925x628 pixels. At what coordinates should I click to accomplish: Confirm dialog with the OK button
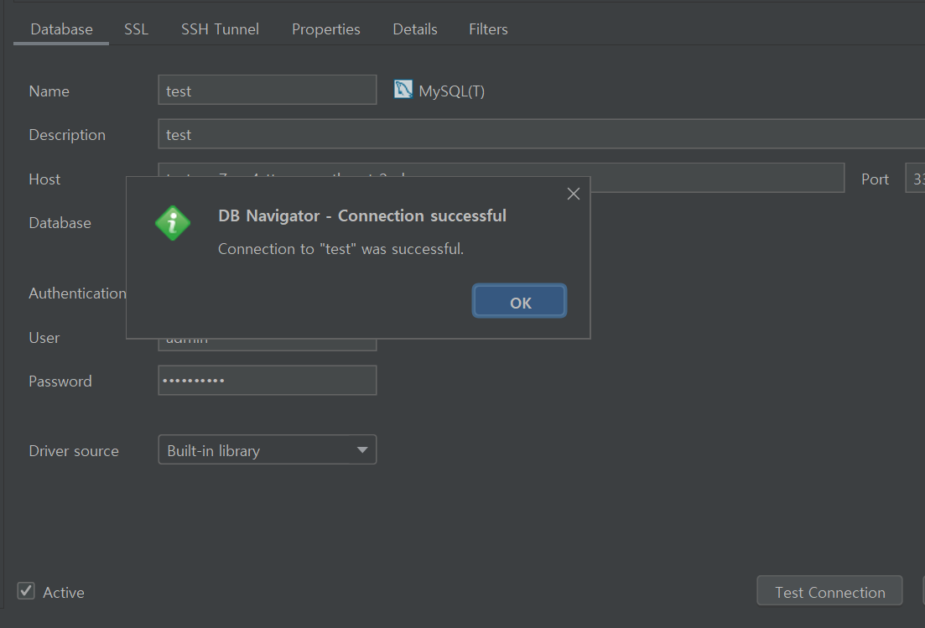tap(519, 301)
